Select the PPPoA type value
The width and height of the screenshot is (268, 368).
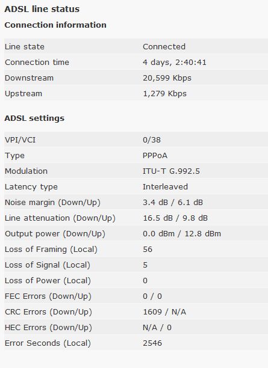pos(155,156)
